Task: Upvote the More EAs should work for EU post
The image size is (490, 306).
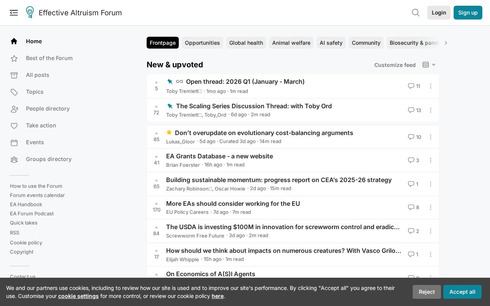Action: [156, 203]
